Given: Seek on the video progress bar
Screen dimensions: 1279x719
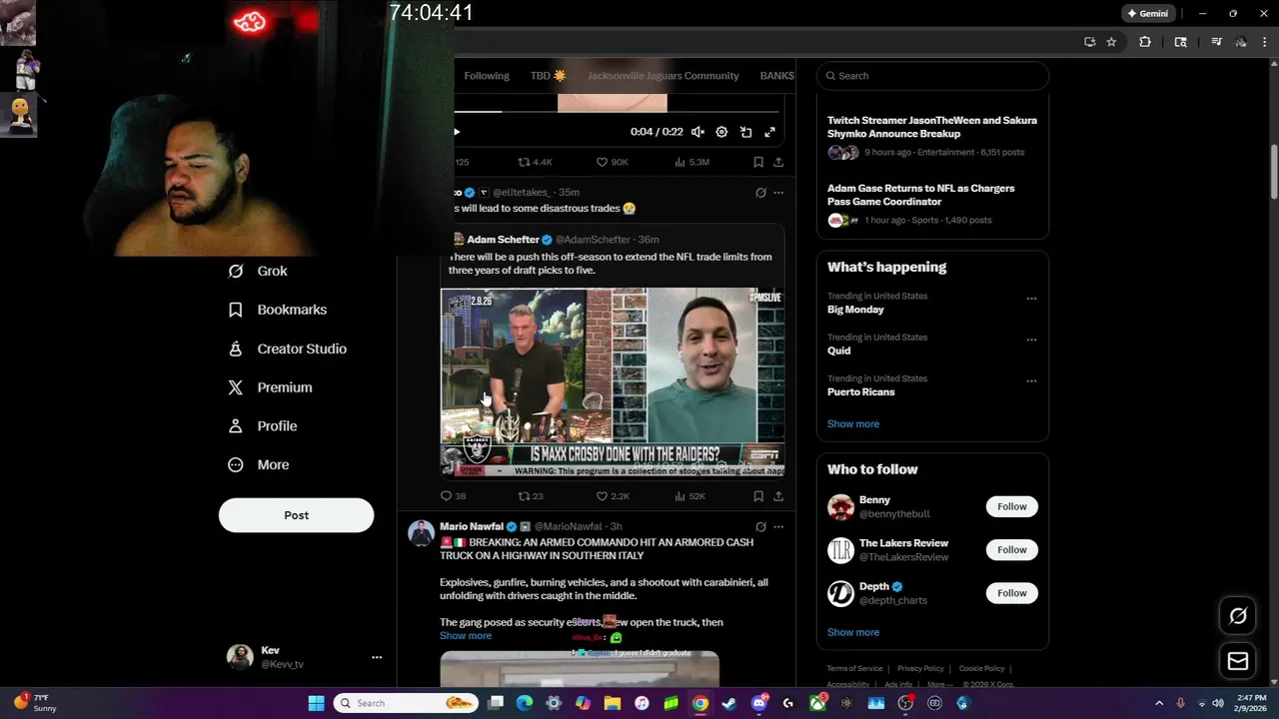Looking at the screenshot, I should point(617,111).
